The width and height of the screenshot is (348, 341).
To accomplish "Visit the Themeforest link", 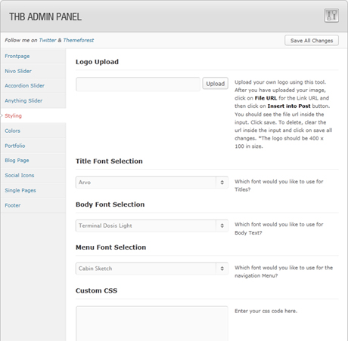I will tap(79, 40).
